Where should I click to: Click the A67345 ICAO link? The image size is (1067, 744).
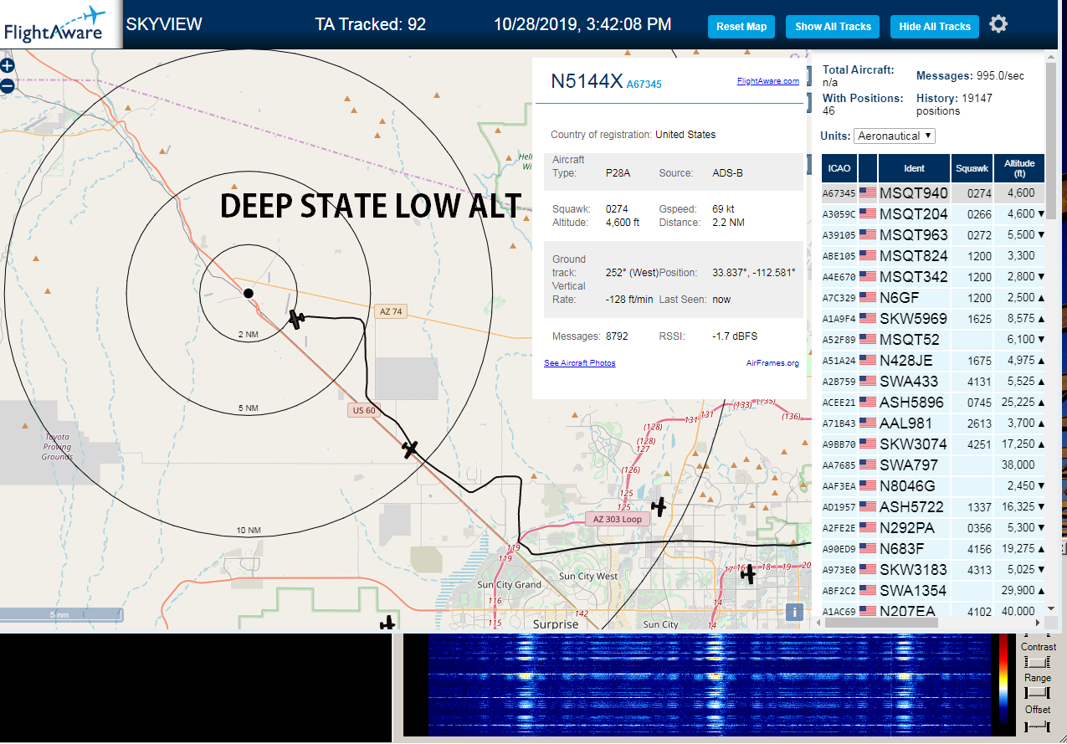pos(644,85)
